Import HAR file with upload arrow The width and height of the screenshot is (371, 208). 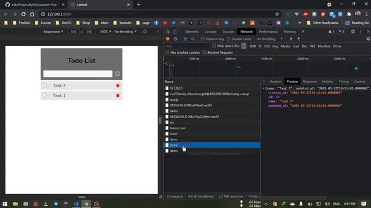coord(291,39)
